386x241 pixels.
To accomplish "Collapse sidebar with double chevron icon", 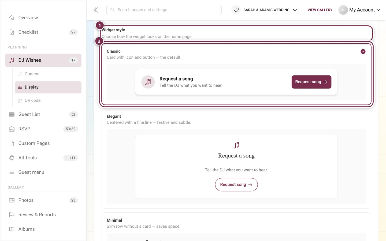I will (x=96, y=10).
